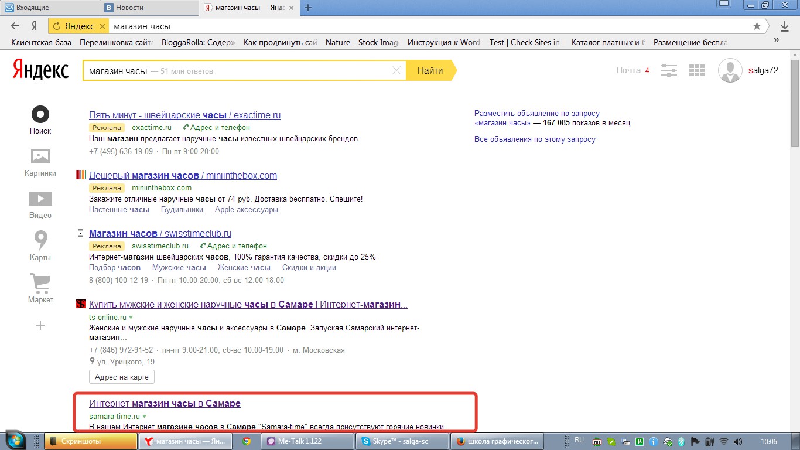This screenshot has height=450, width=800.
Task: Click 'Разместить объявление по запросу' link
Action: coord(537,114)
